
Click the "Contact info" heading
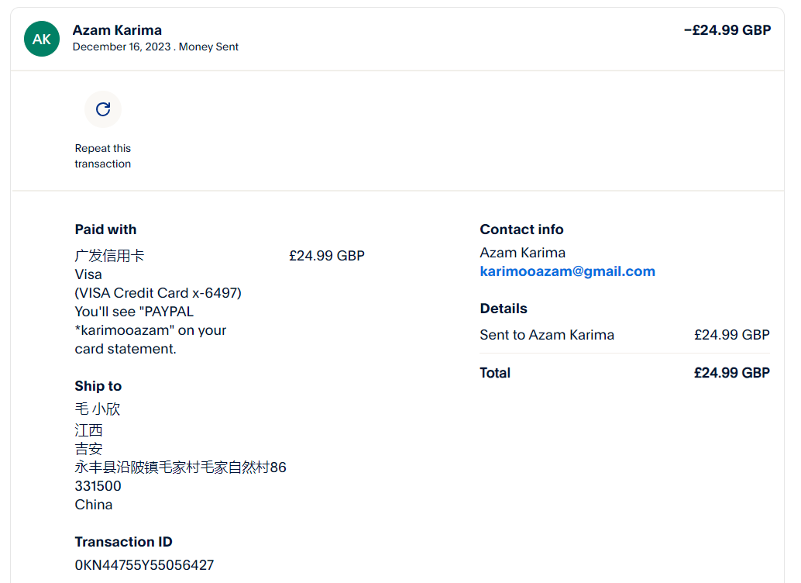[x=521, y=229]
